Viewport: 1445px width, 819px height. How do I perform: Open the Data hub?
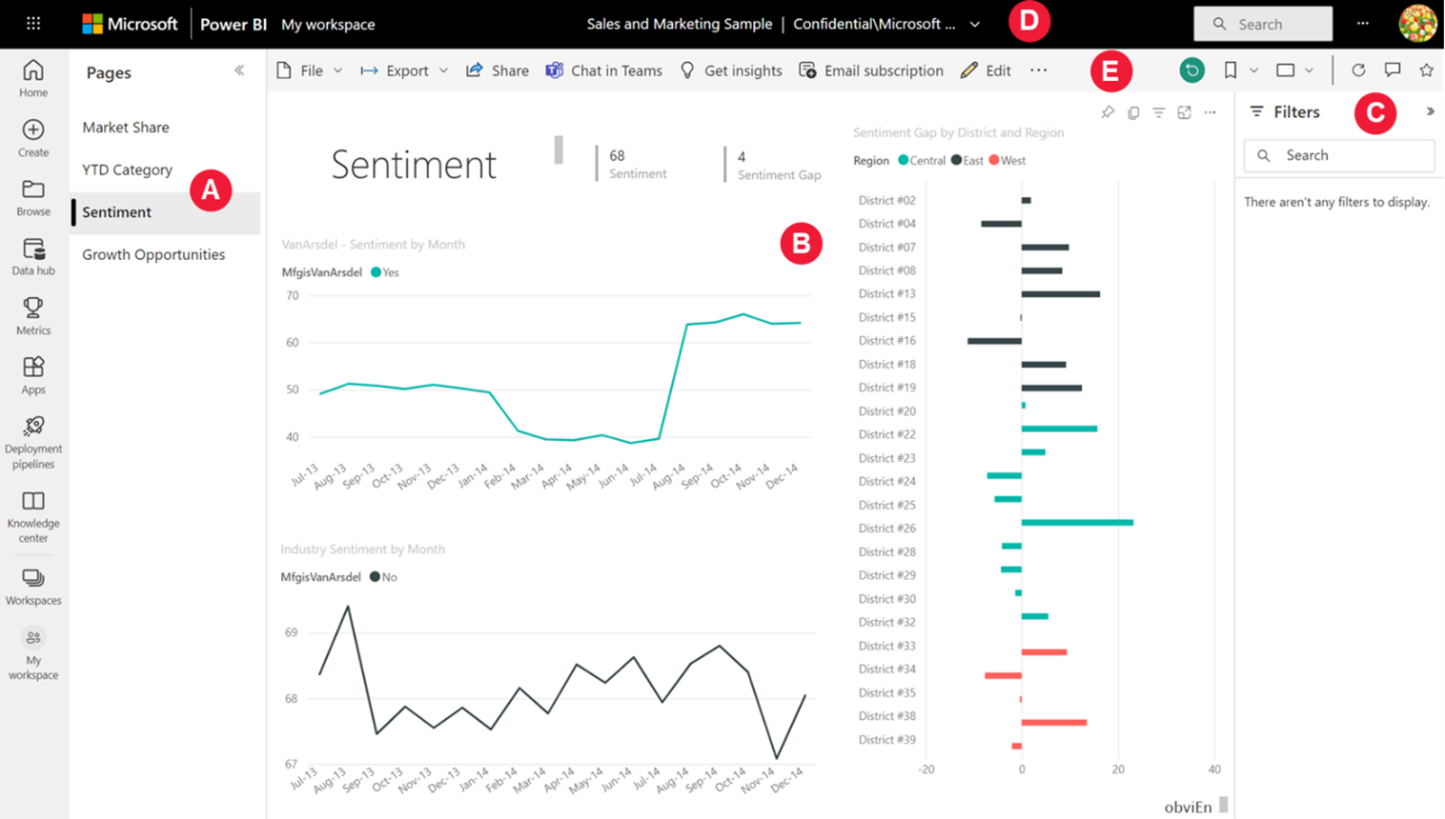33,257
